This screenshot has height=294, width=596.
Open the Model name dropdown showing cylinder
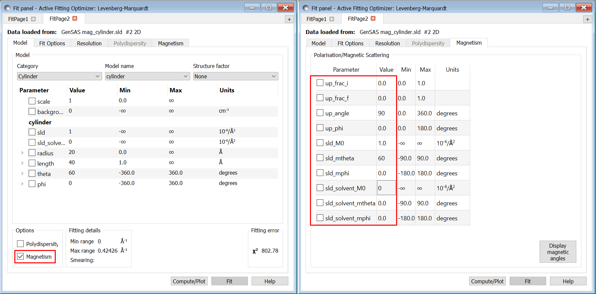[147, 76]
